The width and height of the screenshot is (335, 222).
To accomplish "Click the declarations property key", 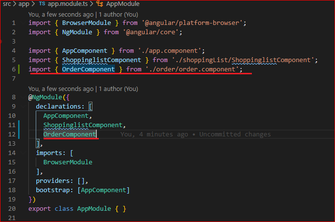I will coord(58,107).
